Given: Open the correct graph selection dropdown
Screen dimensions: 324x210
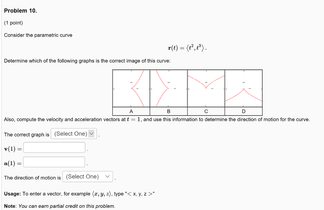Looking at the screenshot, I should click(x=73, y=134).
